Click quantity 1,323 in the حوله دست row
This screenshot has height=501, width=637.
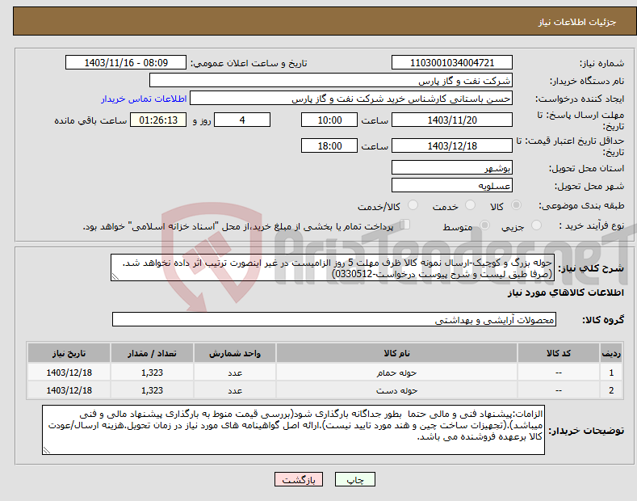[x=152, y=390]
